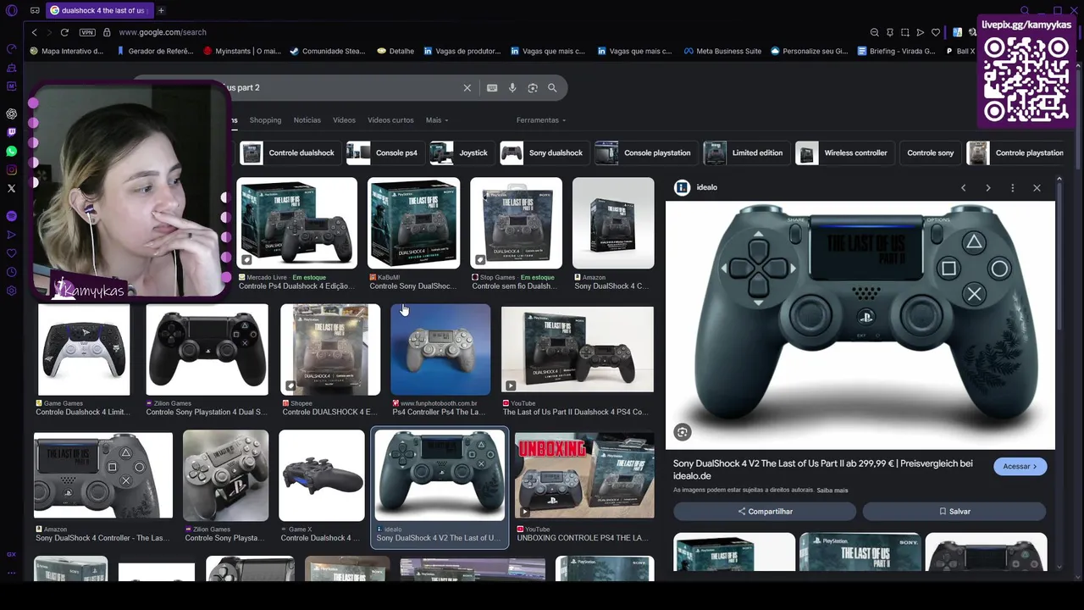
Task: Switch to Vídeos curtos tab
Action: (390, 120)
